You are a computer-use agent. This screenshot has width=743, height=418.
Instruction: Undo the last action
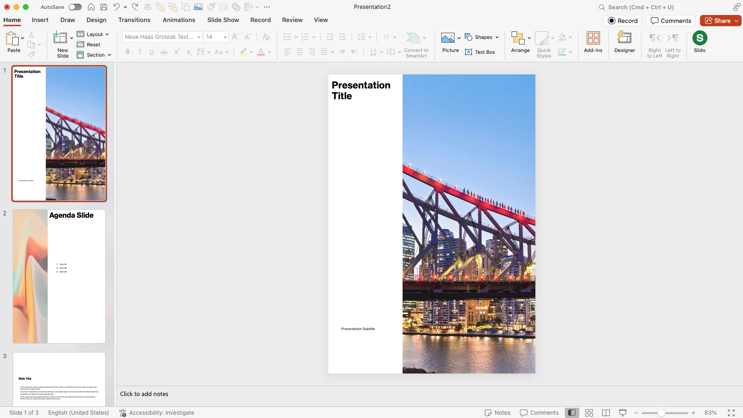pyautogui.click(x=116, y=7)
